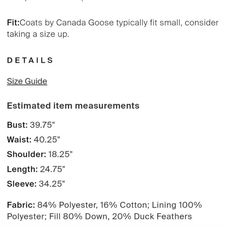Select the bold Fabric: label
Viewport: 226px width, 226px height.
(x=21, y=205)
